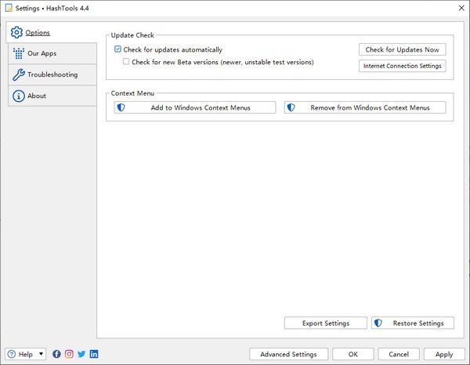Open the Instagram icon link

click(69, 354)
